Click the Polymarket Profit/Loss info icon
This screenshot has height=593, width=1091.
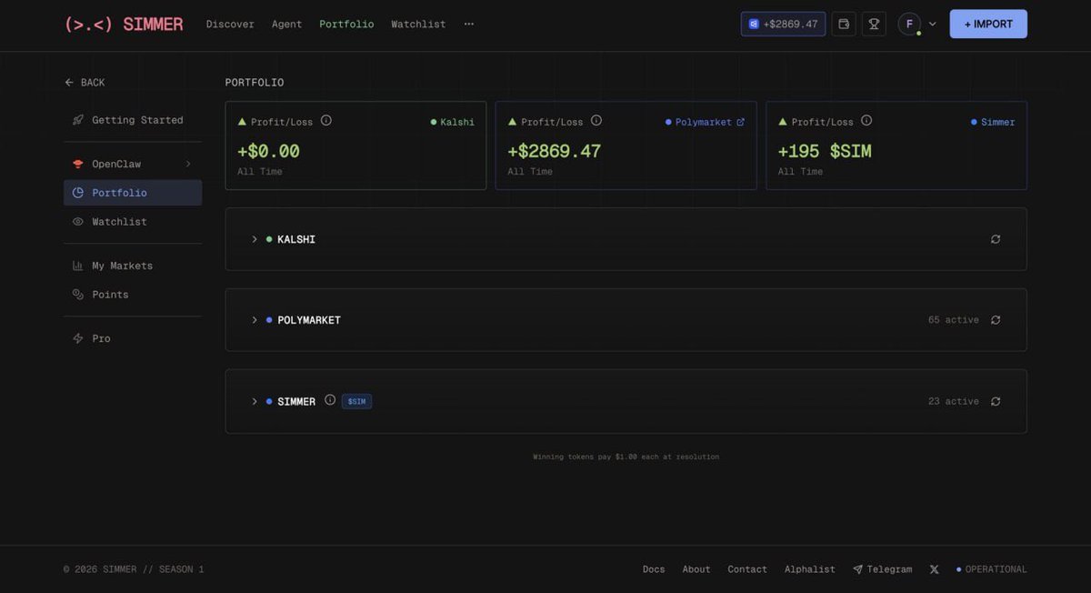(x=596, y=120)
